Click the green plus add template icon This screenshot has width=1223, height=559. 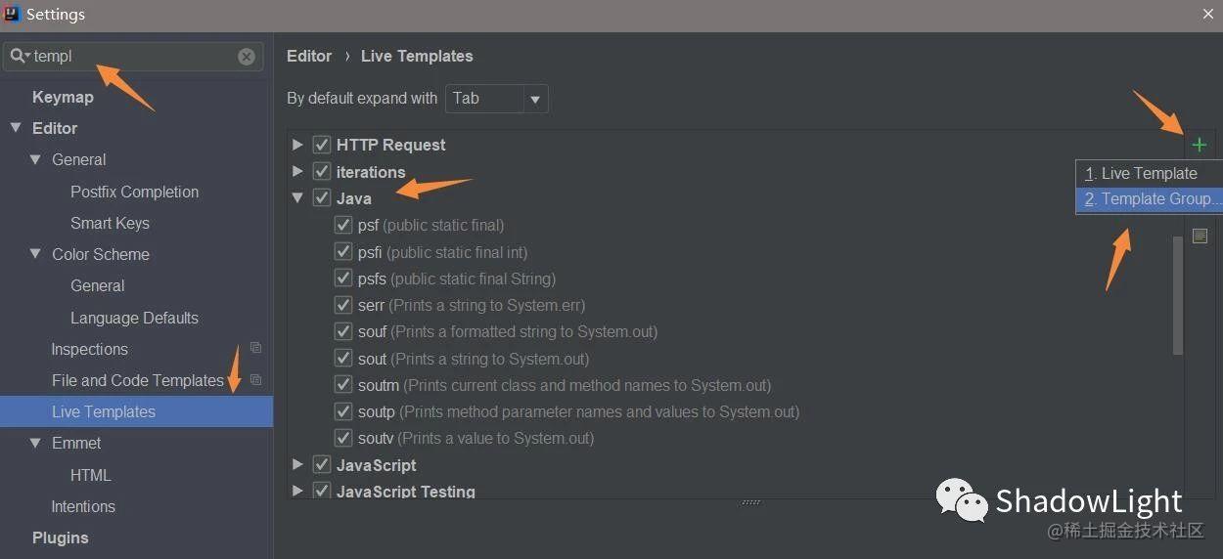click(x=1200, y=145)
